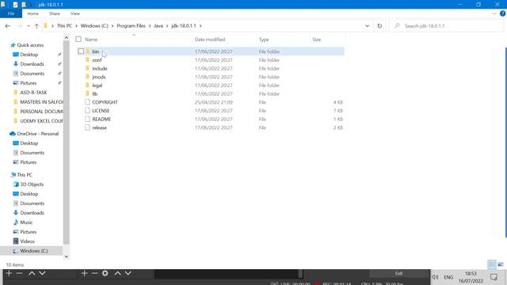
Task: Open the bin folder
Action: pyautogui.click(x=95, y=51)
